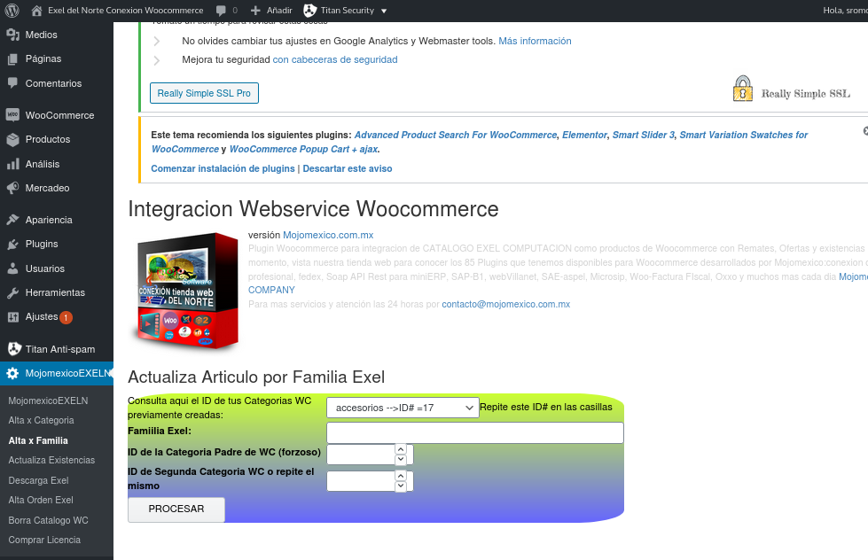Open Advanced Product Search For WooCommerce link
The image size is (868, 560).
click(x=456, y=135)
